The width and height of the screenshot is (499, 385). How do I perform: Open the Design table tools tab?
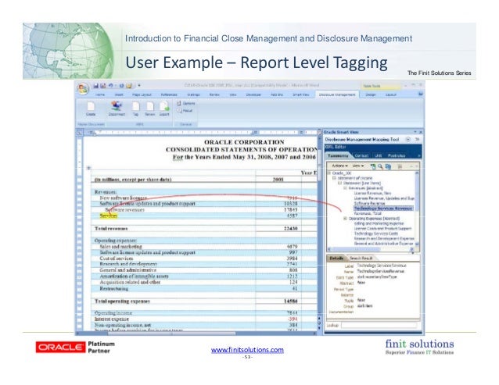click(371, 94)
